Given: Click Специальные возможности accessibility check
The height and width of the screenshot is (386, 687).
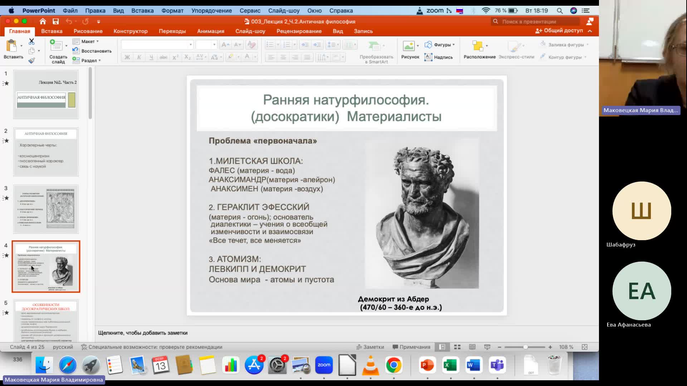Looking at the screenshot, I should point(152,347).
